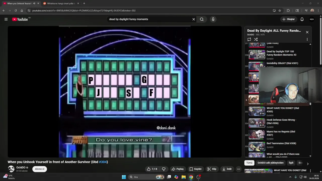Download the video with İndir
Image resolution: width=322 pixels, height=181 pixels.
(227, 169)
